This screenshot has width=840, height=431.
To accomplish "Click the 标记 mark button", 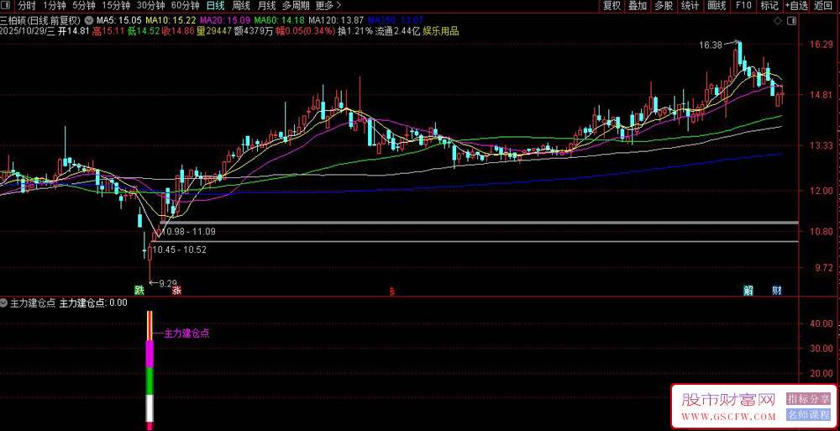I will click(x=769, y=6).
